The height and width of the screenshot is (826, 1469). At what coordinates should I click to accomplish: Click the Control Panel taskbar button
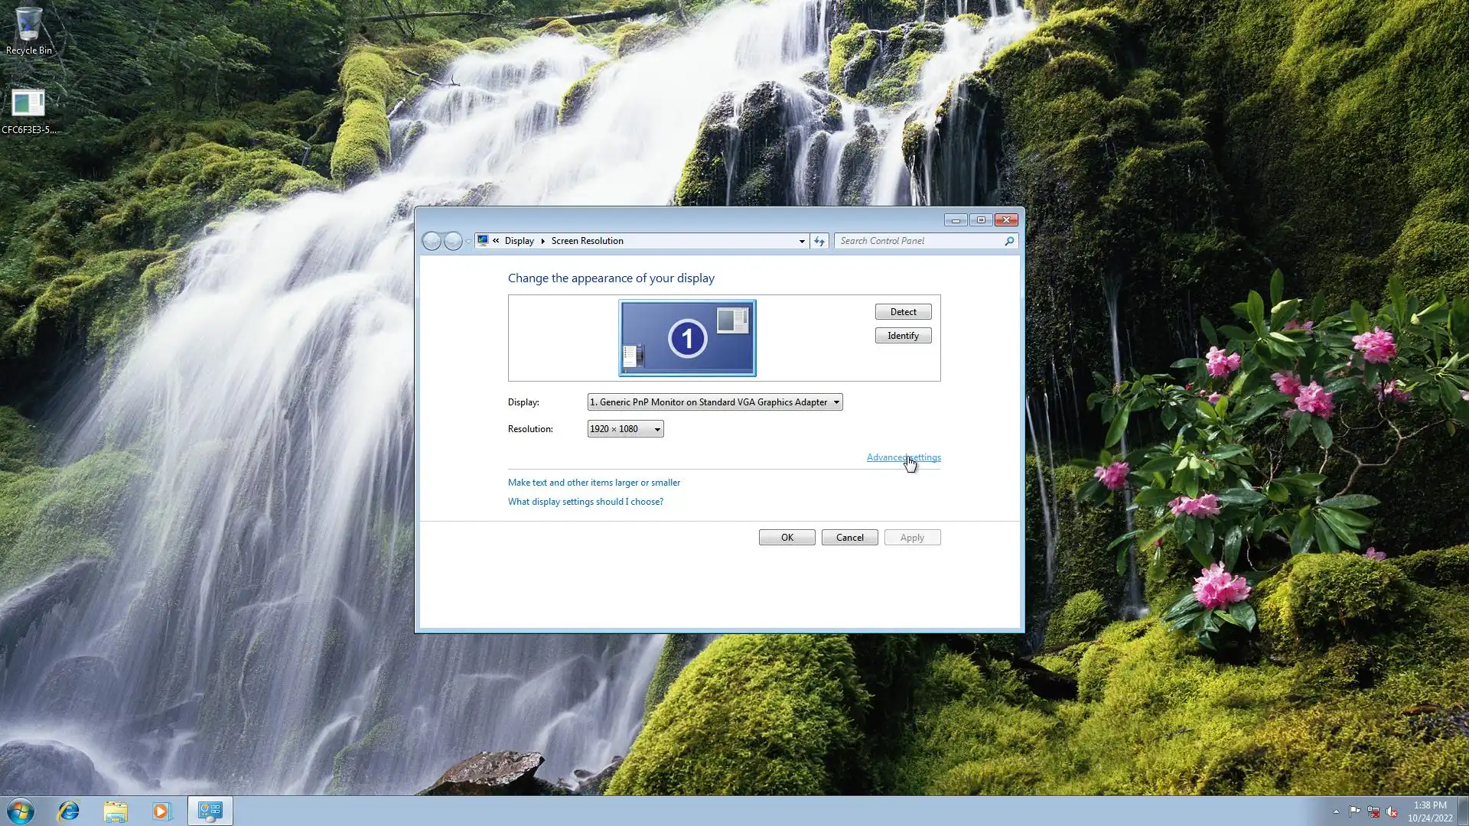pos(210,811)
